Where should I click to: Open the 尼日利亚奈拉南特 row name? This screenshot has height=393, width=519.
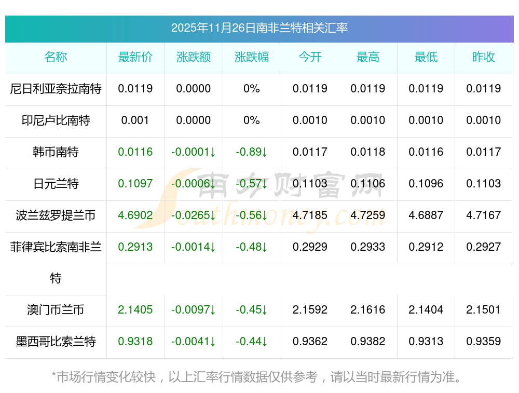click(x=56, y=89)
